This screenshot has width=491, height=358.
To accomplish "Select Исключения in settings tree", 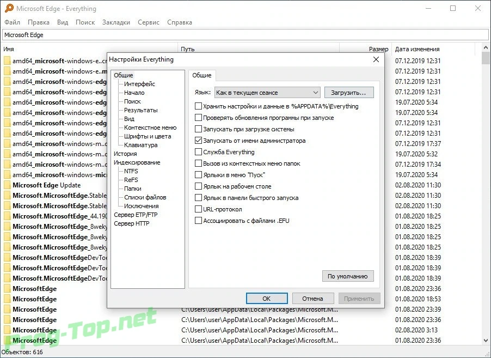I will point(141,206).
